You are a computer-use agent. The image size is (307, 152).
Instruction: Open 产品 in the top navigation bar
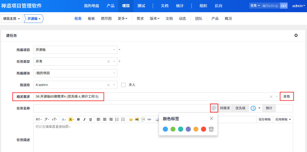111,6
